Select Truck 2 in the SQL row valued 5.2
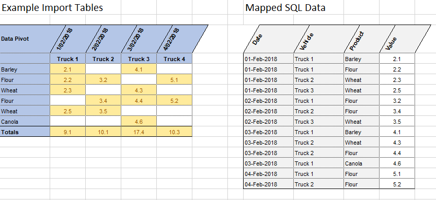The width and height of the screenshot is (436, 200). pyautogui.click(x=319, y=184)
